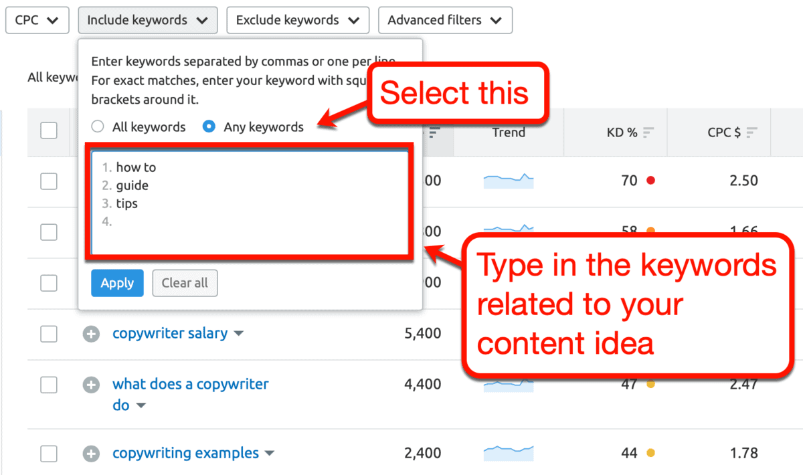The height and width of the screenshot is (475, 803).
Task: Click the Apply button
Action: click(x=117, y=283)
